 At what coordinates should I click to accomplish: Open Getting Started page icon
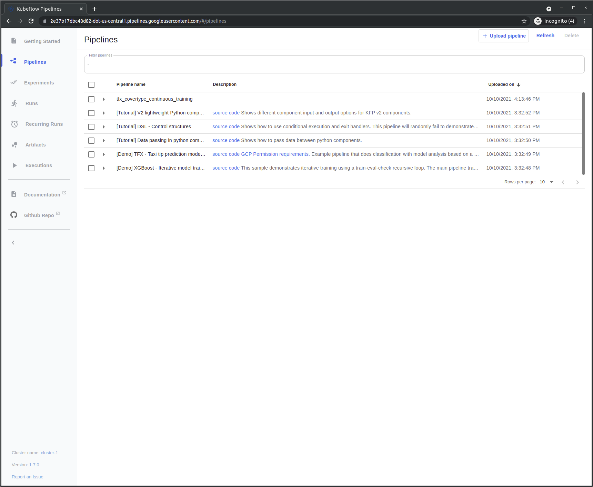14,41
